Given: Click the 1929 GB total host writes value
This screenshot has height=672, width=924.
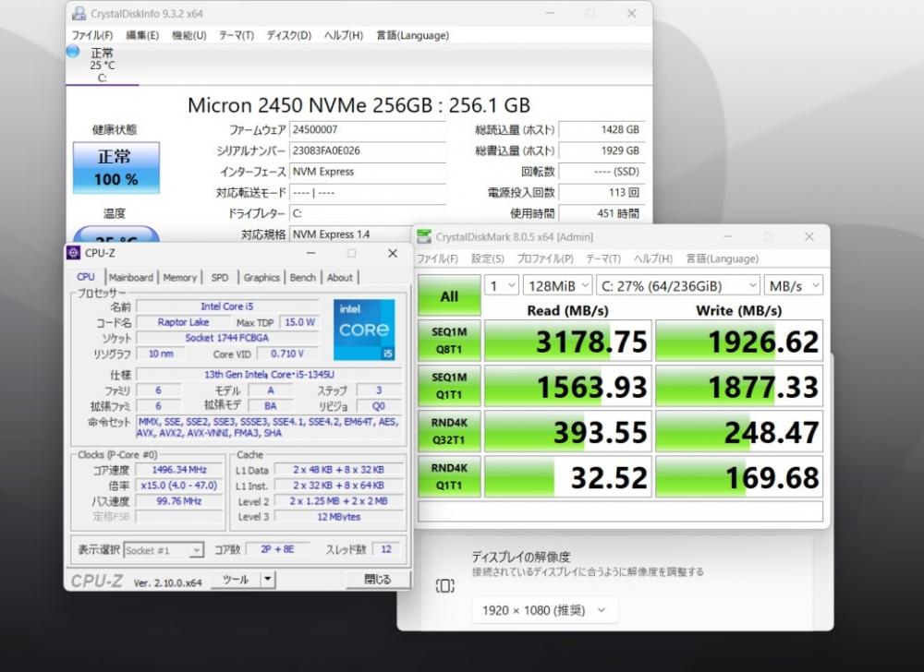Looking at the screenshot, I should click(x=602, y=150).
